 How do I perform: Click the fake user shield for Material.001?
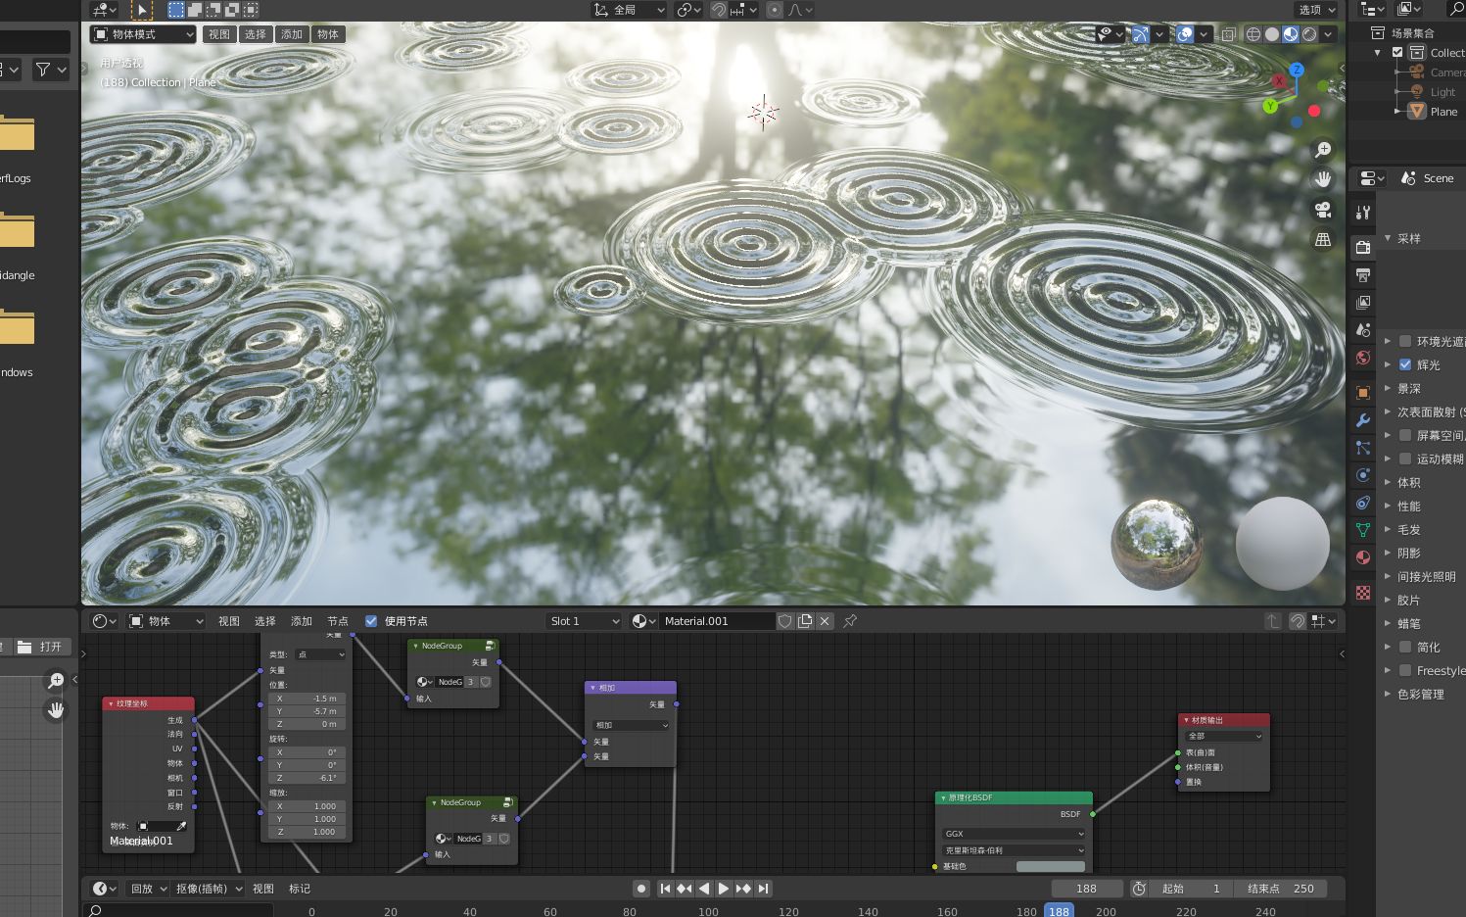click(784, 621)
